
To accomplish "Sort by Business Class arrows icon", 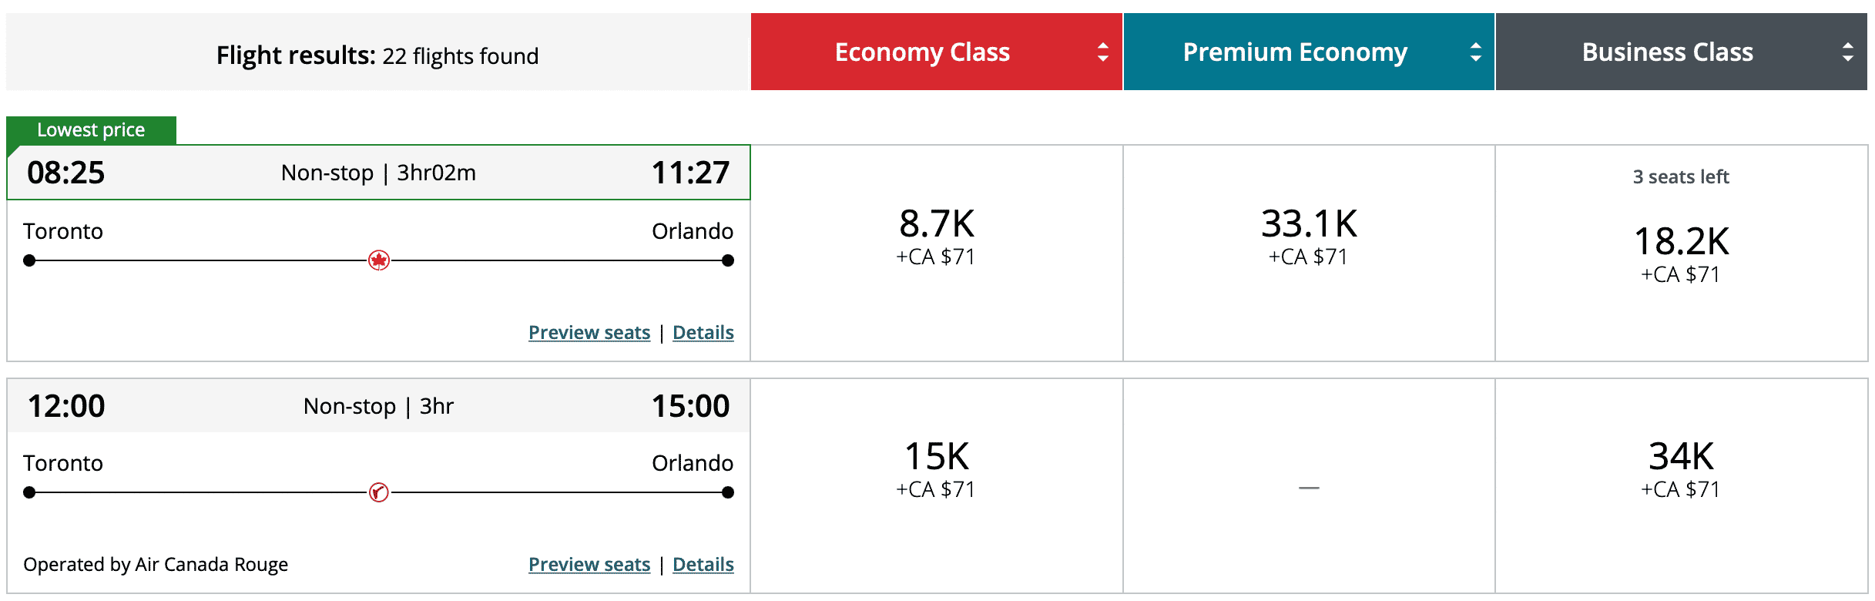I will (1847, 52).
